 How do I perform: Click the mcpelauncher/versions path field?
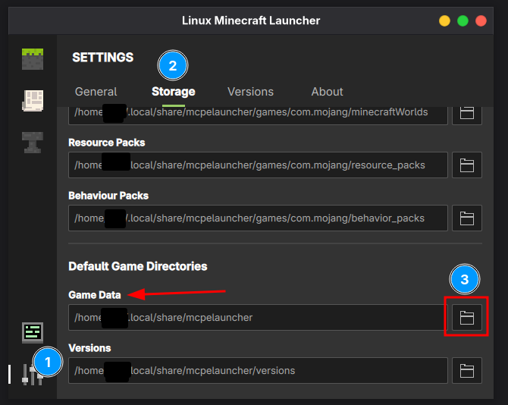click(x=258, y=370)
